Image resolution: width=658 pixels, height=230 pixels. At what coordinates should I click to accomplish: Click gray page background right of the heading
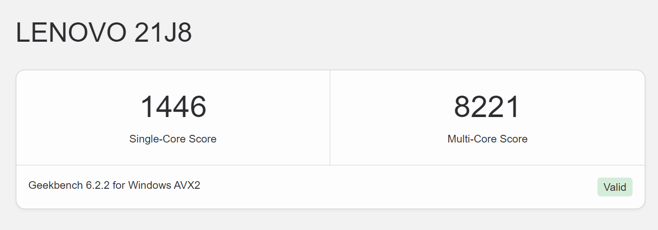click(407, 33)
